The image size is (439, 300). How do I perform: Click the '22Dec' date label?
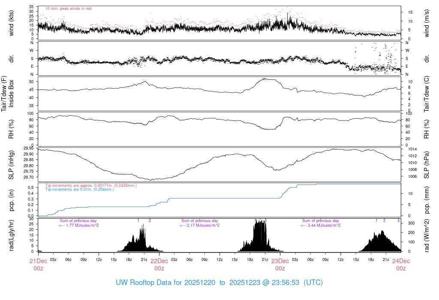159,261
